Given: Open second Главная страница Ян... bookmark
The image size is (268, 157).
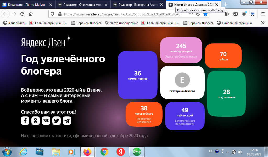Looking at the screenshot, I should [160, 23].
